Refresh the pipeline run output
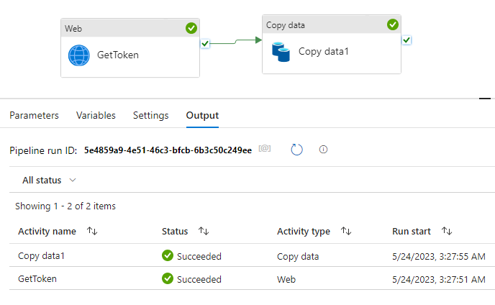Viewport: 495px width, 305px height. pos(297,150)
